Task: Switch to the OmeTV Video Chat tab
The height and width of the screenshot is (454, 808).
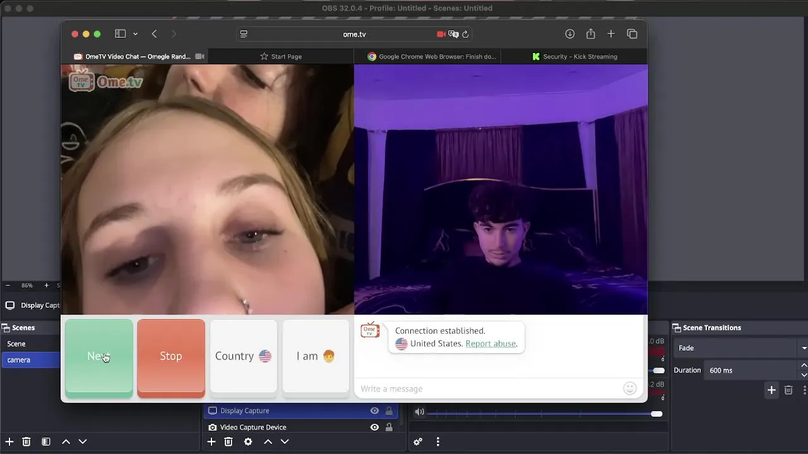Action: tap(134, 56)
